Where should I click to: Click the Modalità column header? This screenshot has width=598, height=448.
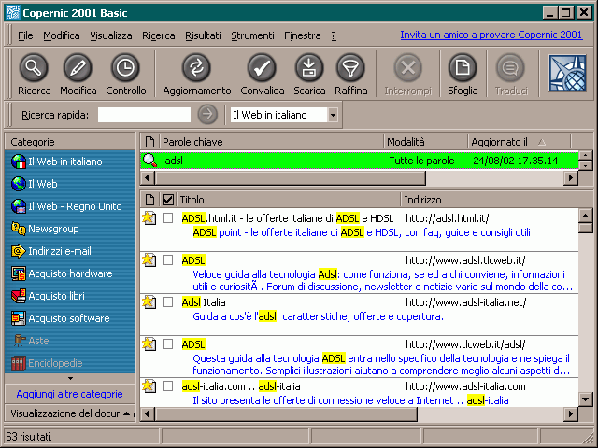pyautogui.click(x=426, y=142)
